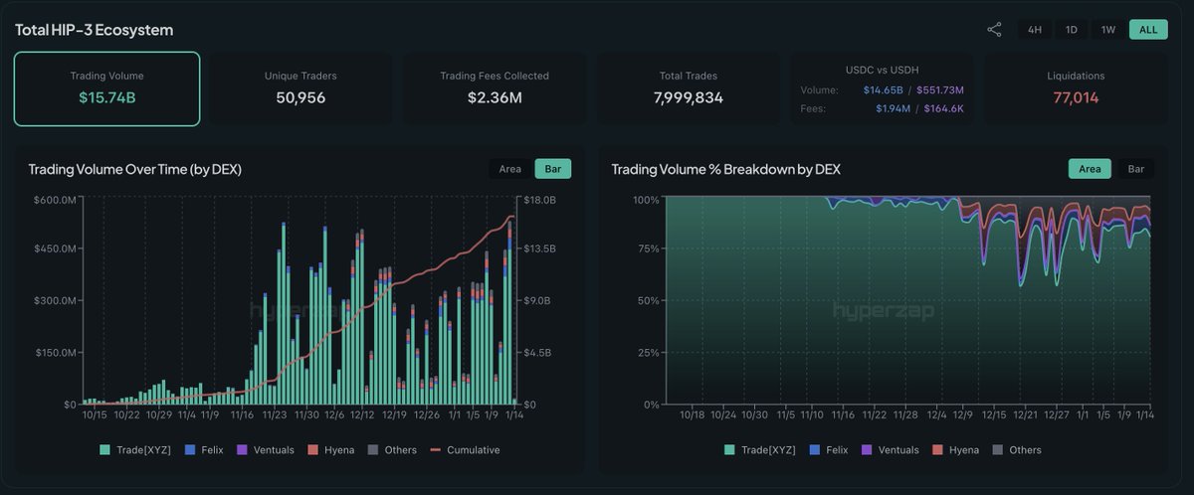Screen dimensions: 1194x495
Task: Open the Liquidations stat card
Action: (1076, 88)
